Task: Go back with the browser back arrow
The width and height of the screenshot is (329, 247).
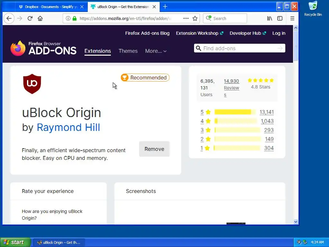Action: [9, 18]
